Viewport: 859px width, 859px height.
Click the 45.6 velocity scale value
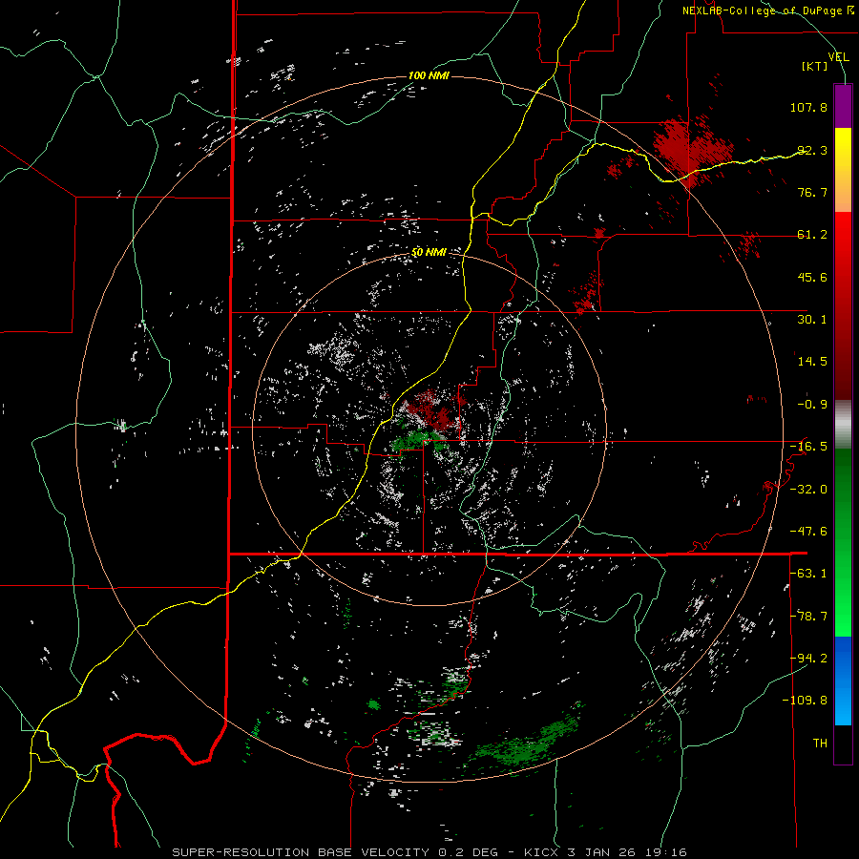[x=812, y=277]
